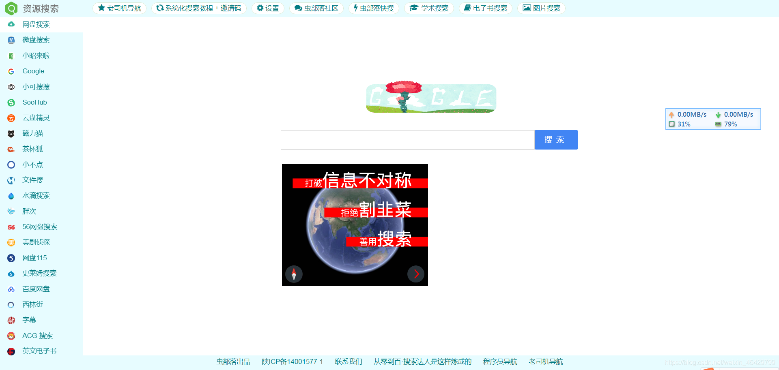
Task: Click the 美剧侦探 orange icon
Action: 11,242
